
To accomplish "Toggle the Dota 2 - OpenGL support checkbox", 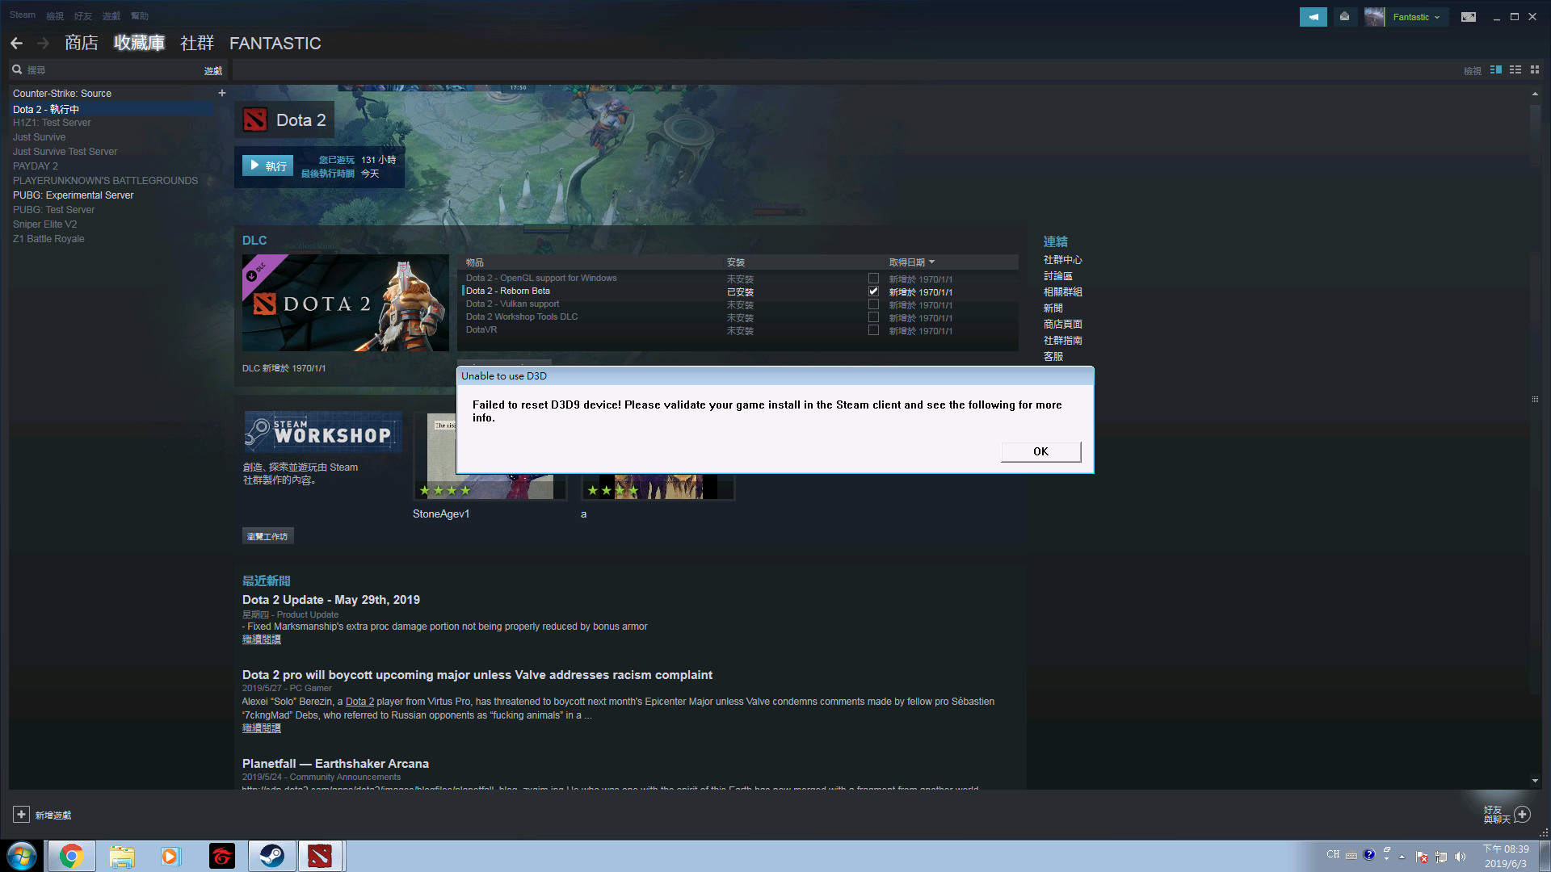I will click(873, 278).
